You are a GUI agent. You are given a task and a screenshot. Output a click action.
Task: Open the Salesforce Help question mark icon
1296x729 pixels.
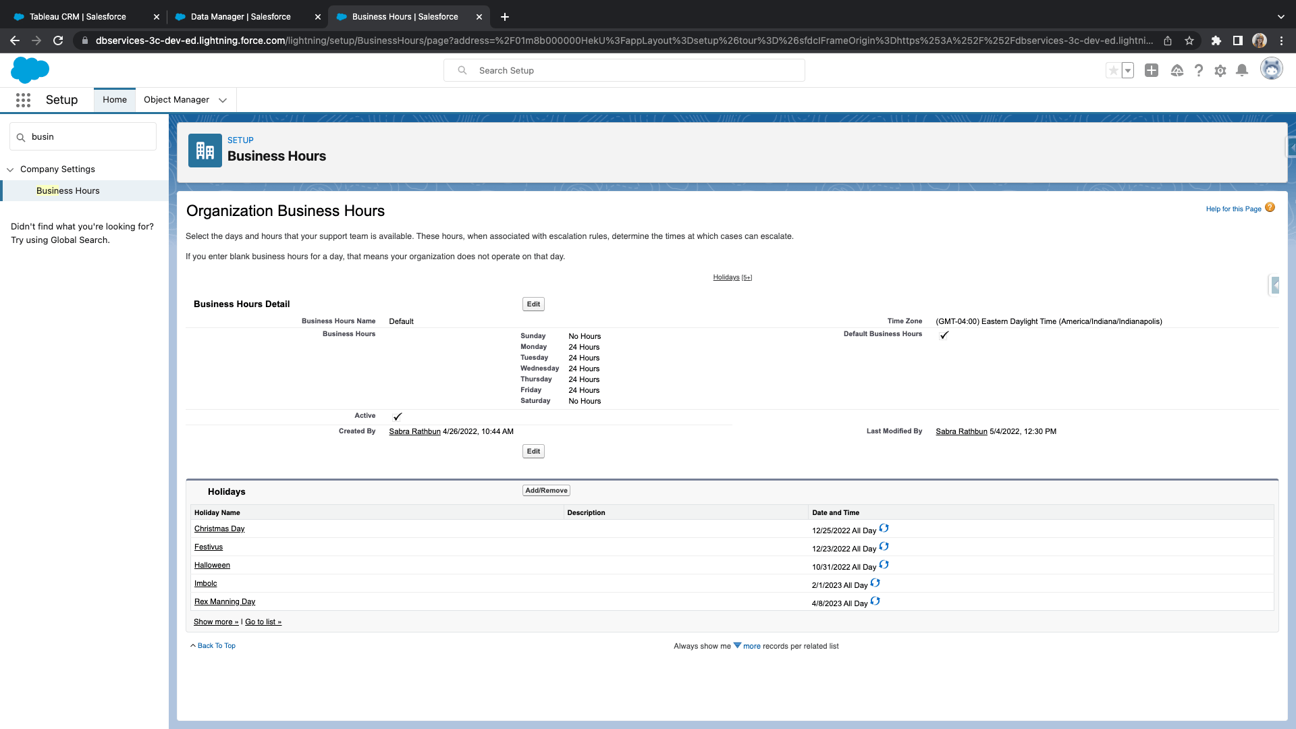pyautogui.click(x=1198, y=70)
